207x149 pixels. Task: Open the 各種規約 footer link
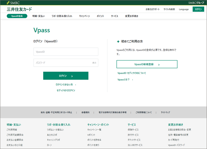pyautogui.click(x=85, y=112)
